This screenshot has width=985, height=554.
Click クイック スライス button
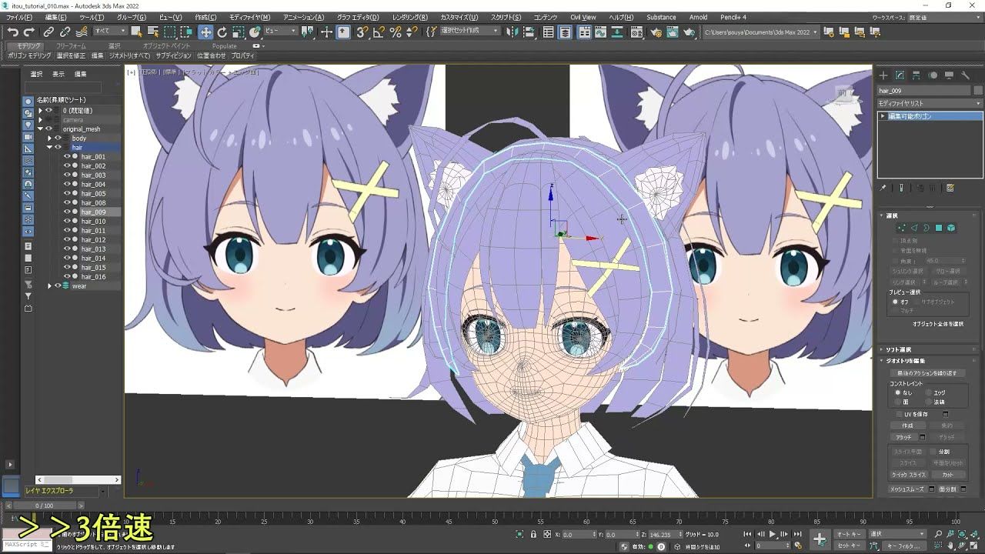(909, 475)
